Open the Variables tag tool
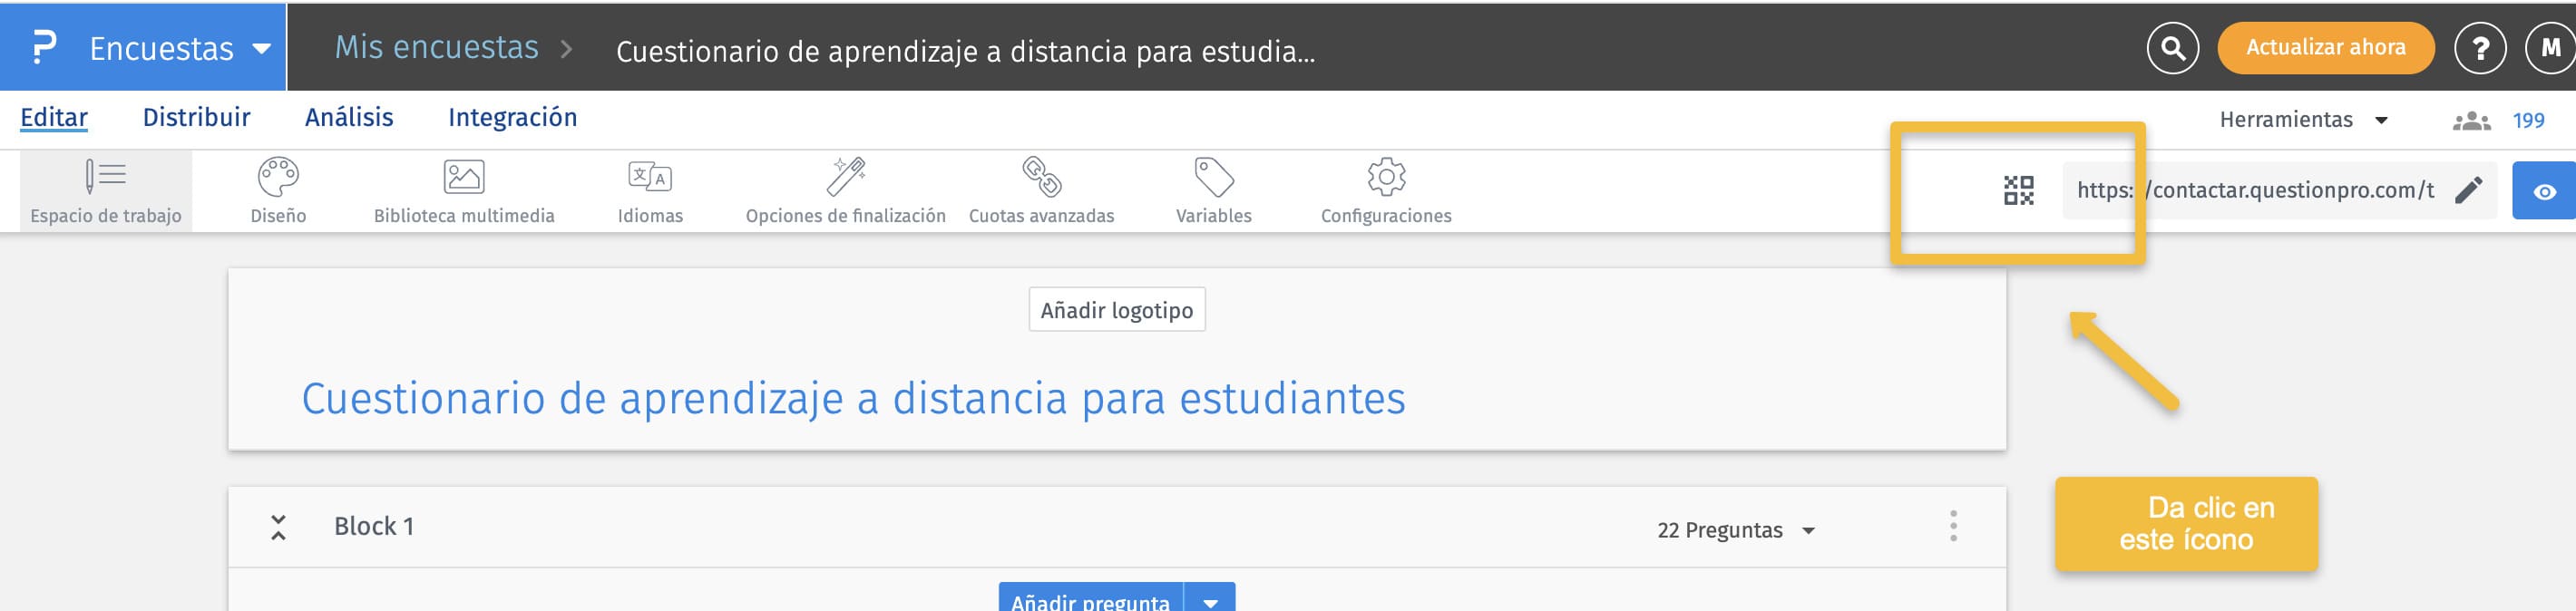 pyautogui.click(x=1213, y=191)
